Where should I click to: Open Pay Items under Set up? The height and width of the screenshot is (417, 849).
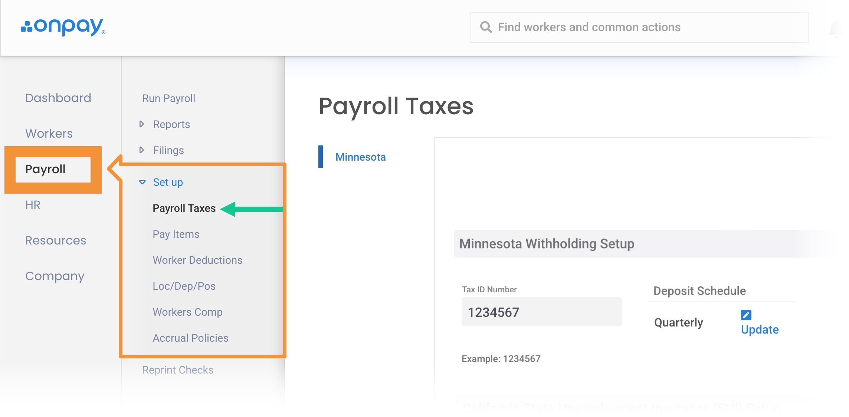[x=176, y=234]
